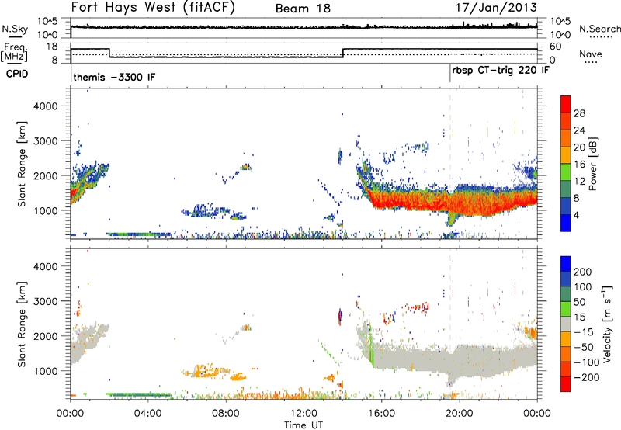Click the date '17/Jan/2013'

pyautogui.click(x=496, y=8)
